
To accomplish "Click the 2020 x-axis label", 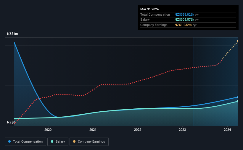I will 48,130.
